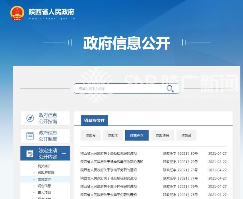This screenshot has width=243, height=199.
Task: Click the list icon for 政府信息公开制度
Action: (x=30, y=136)
